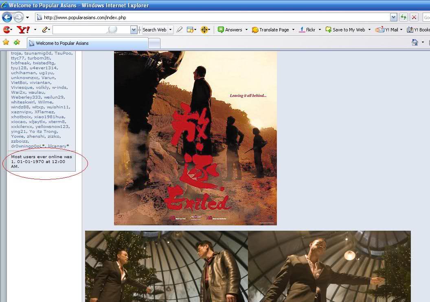Image resolution: width=430 pixels, height=302 pixels.
Task: Click the highlighter pen icon
Action: click(180, 30)
